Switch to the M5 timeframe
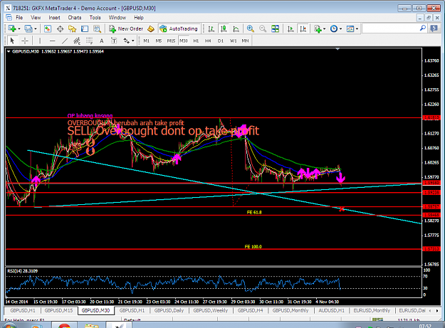This screenshot has width=445, height=328. (159, 41)
